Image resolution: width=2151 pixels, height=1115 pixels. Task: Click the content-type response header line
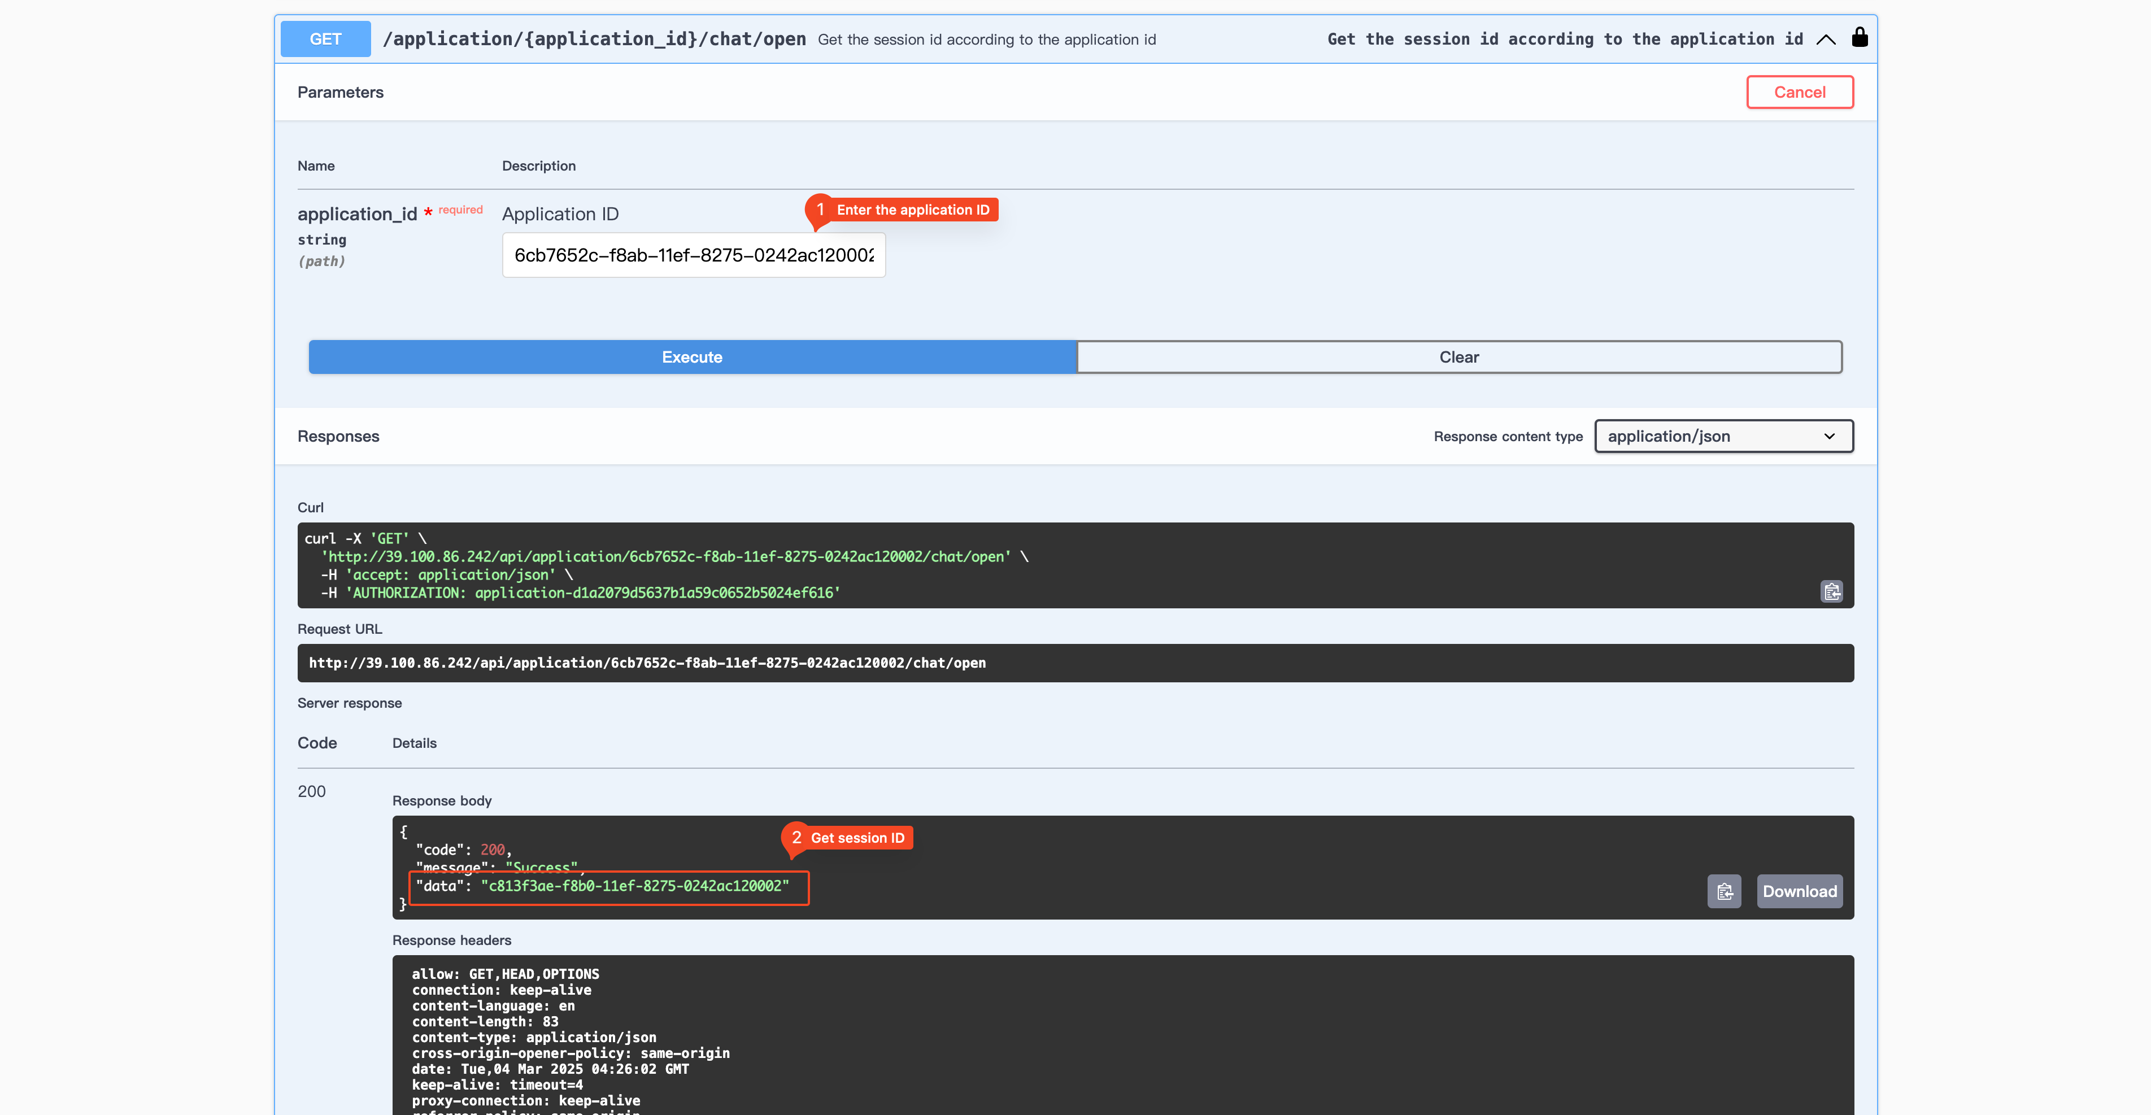(x=534, y=1037)
